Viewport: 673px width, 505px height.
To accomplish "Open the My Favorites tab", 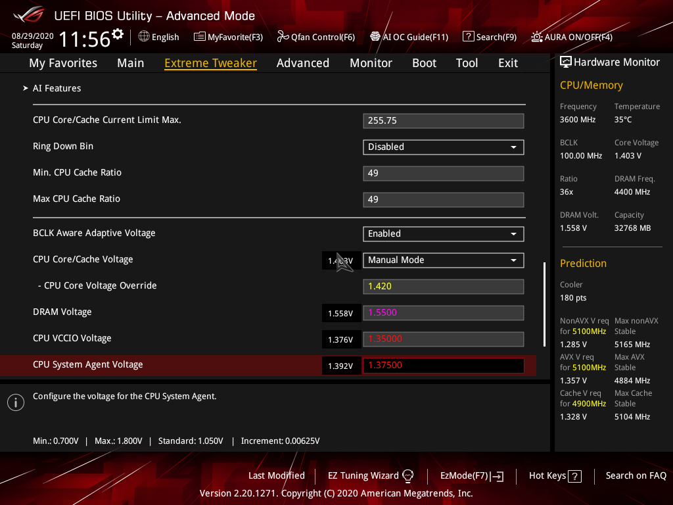I will click(x=63, y=62).
